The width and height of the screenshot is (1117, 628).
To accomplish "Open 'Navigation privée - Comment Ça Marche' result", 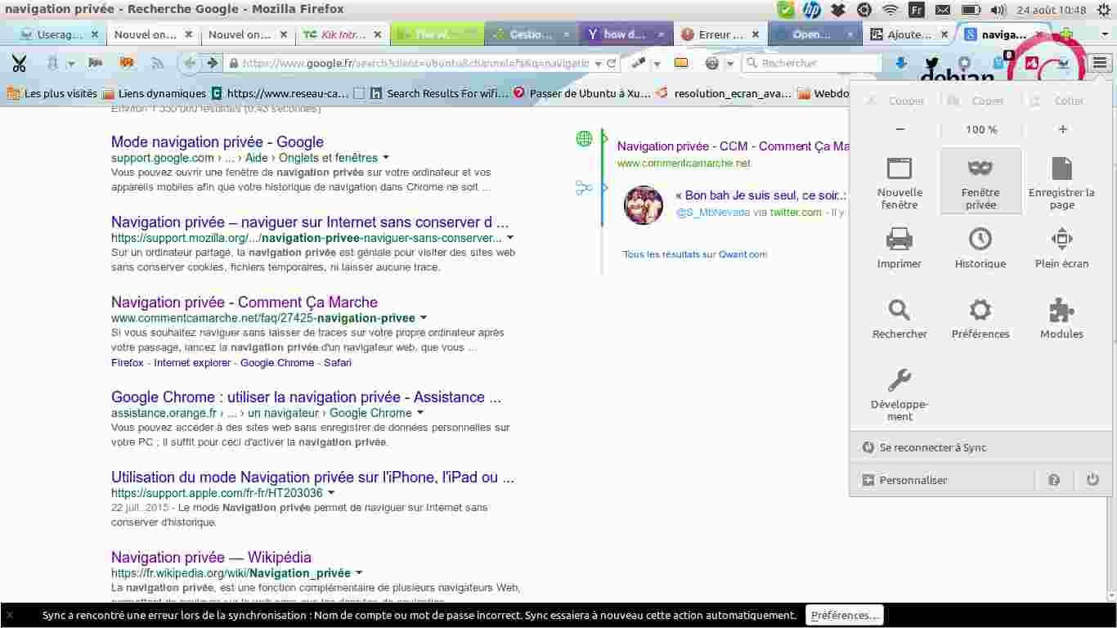I will pyautogui.click(x=244, y=302).
